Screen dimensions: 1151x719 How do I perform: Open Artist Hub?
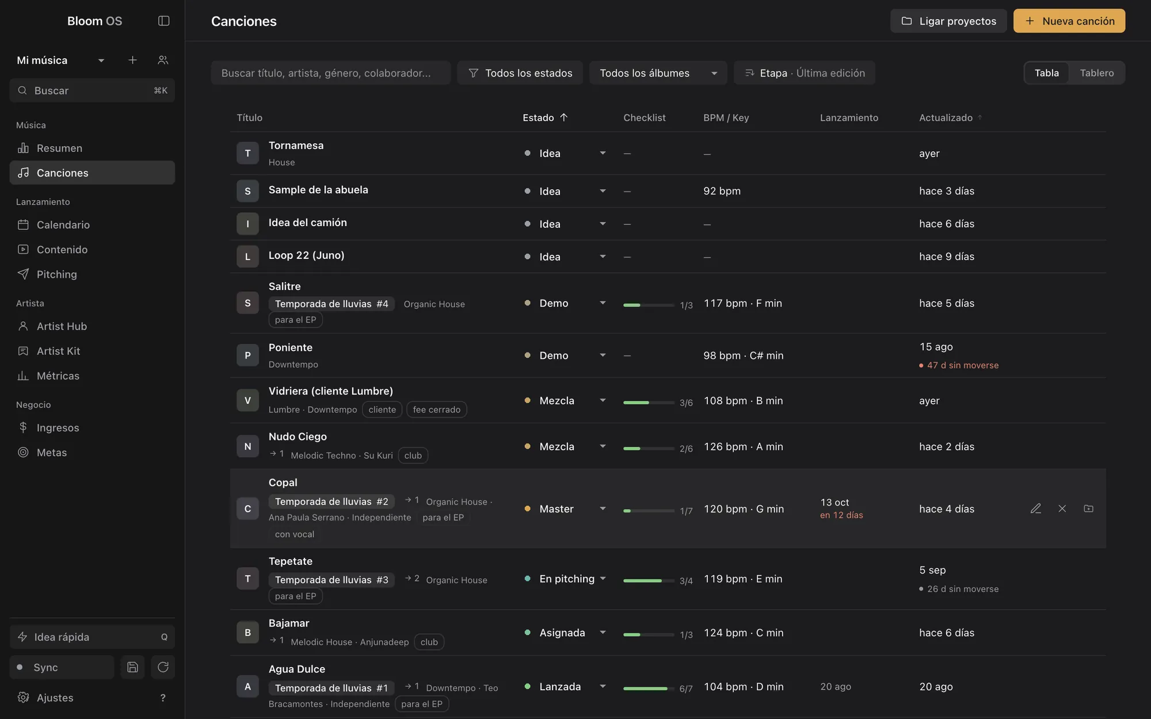(x=92, y=326)
